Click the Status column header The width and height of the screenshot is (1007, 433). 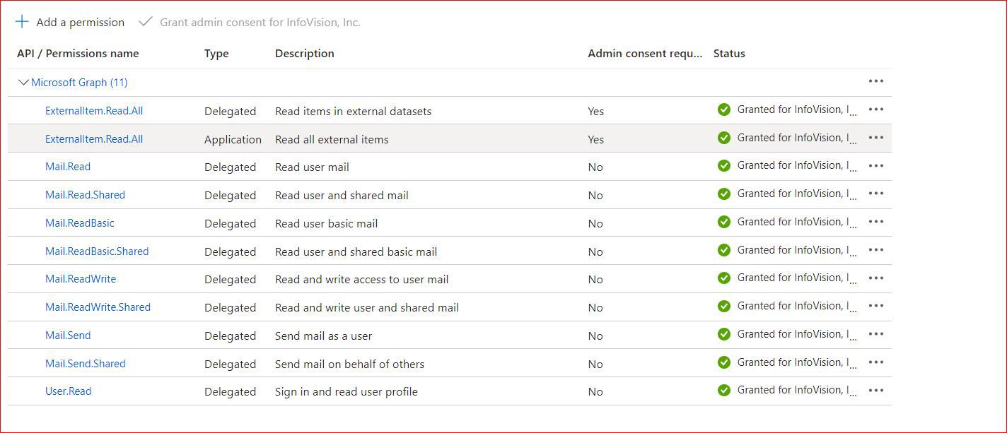click(729, 54)
